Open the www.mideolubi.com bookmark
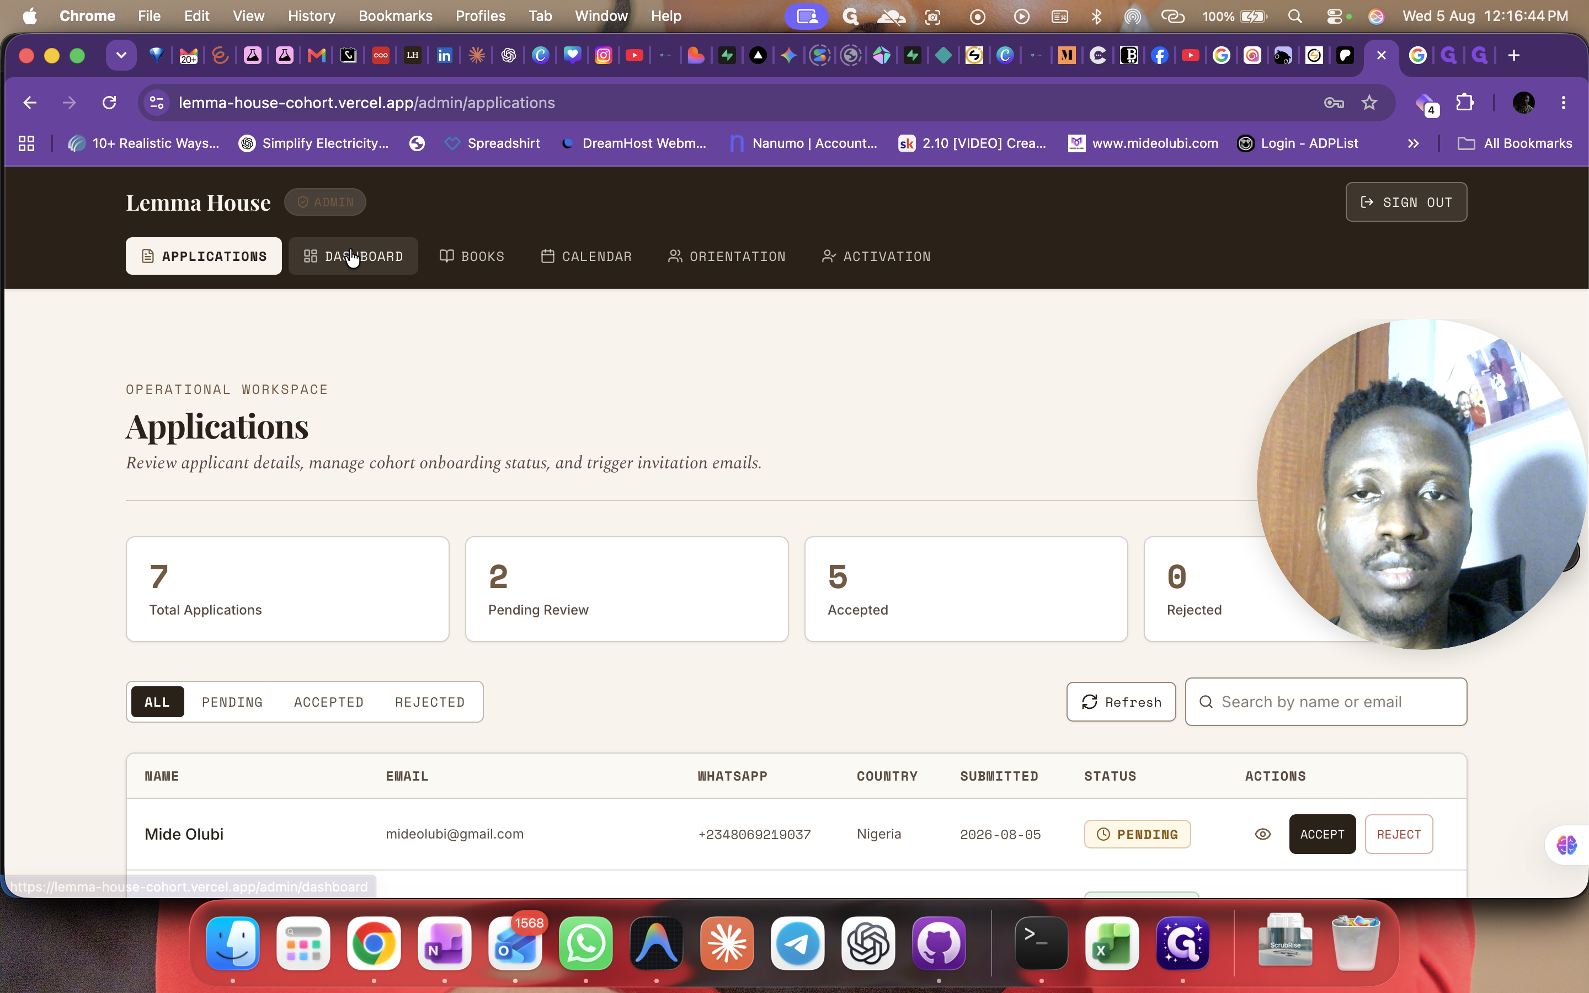Image resolution: width=1589 pixels, height=993 pixels. (1143, 143)
